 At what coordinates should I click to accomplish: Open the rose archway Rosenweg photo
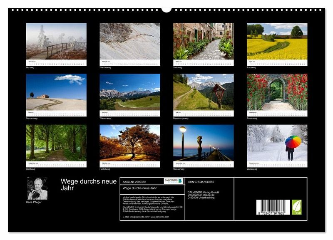(277, 92)
